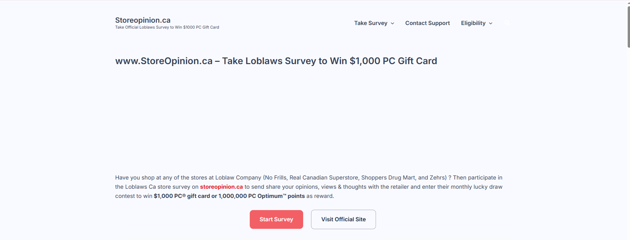Click the Visit Official Site button

pyautogui.click(x=343, y=220)
